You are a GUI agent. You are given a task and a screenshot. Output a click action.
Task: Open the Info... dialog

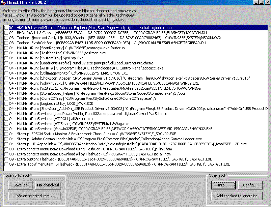point(223,185)
